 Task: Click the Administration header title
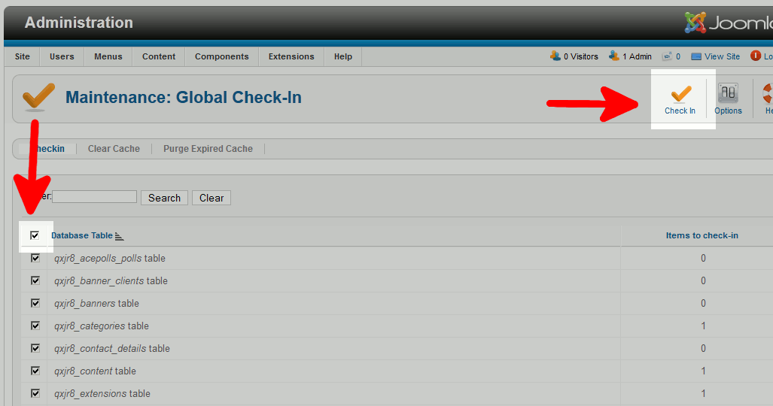point(79,23)
